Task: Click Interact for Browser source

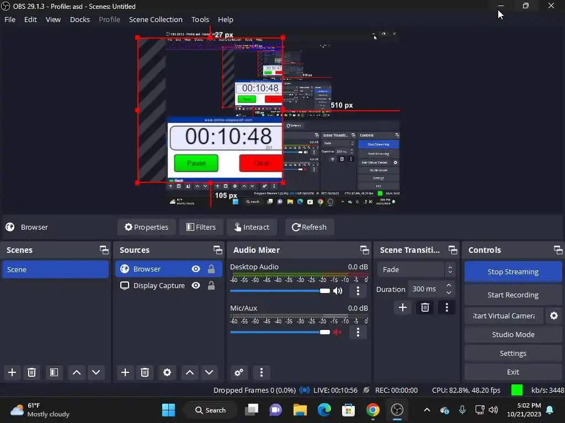Action: [x=252, y=227]
